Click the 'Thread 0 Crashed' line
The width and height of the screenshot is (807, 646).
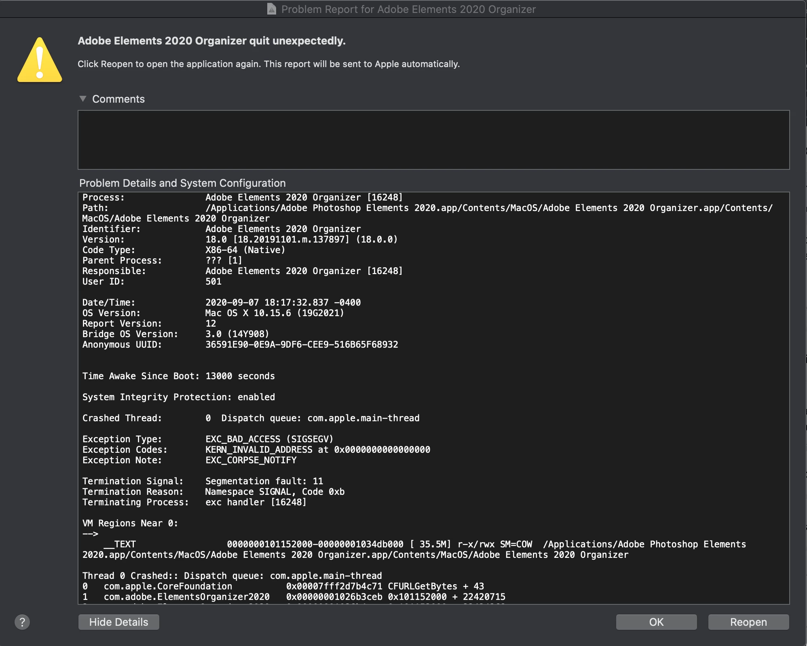pos(232,576)
